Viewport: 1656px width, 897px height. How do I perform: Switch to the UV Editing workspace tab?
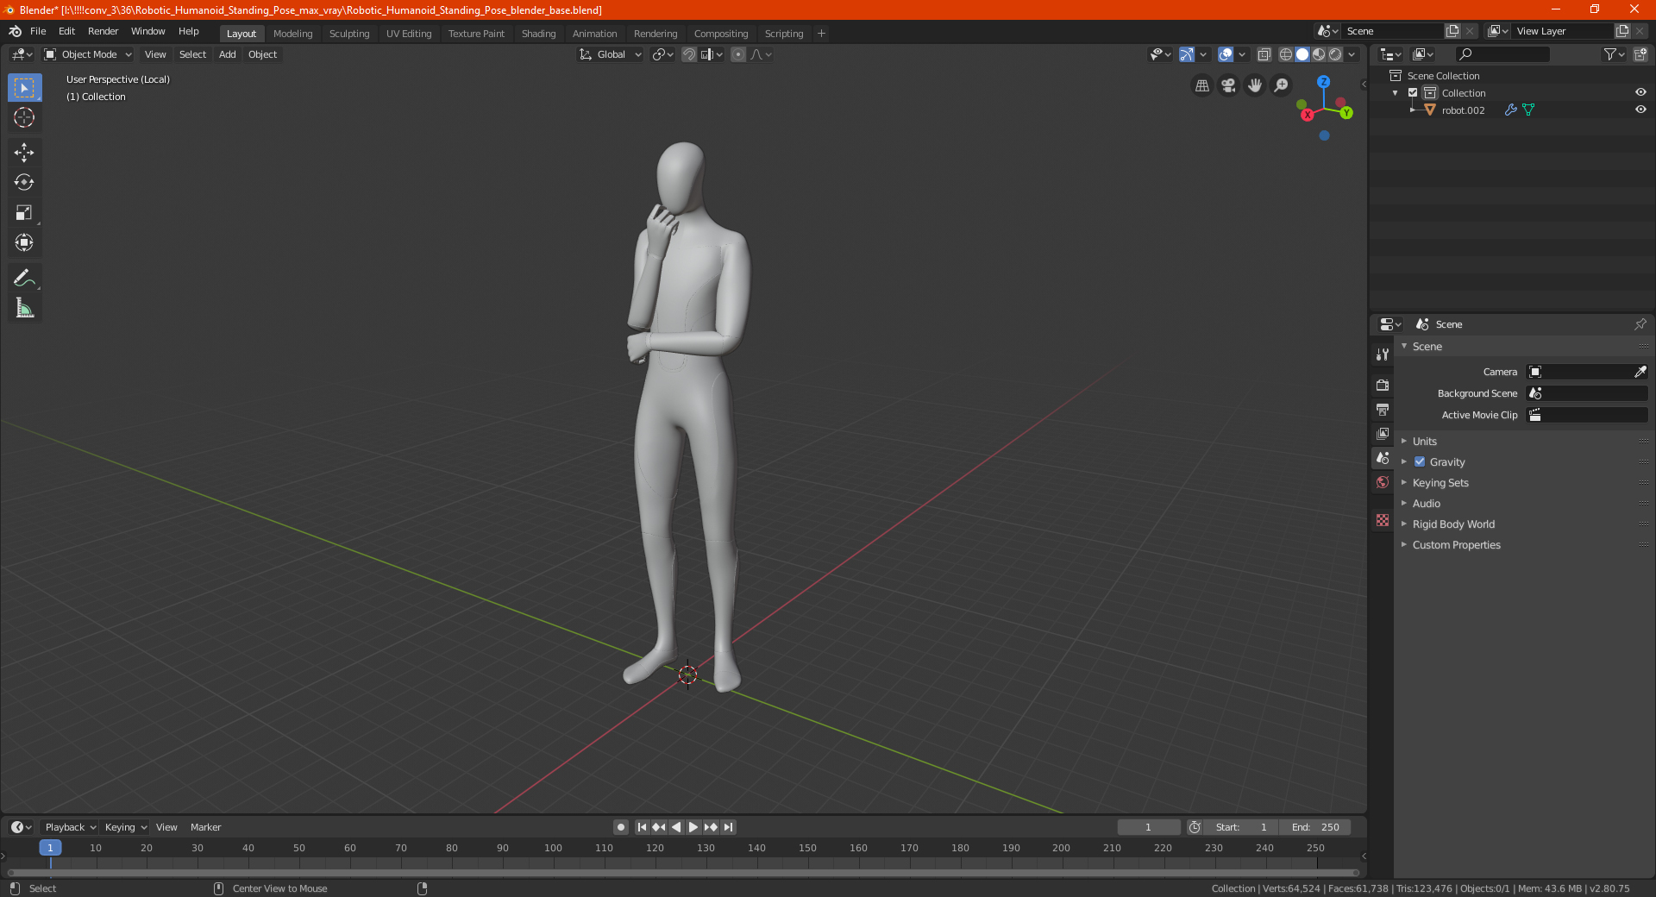[409, 34]
